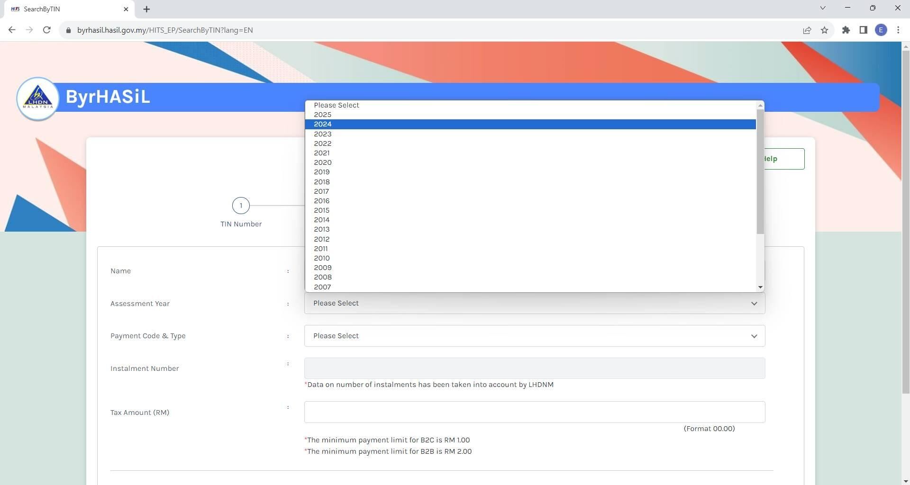
Task: Select assessment year 2021
Action: tap(530, 153)
